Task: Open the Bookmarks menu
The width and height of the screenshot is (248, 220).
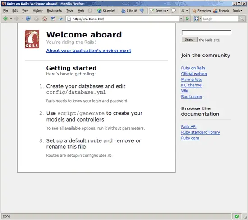Action: pyautogui.click(x=55, y=11)
